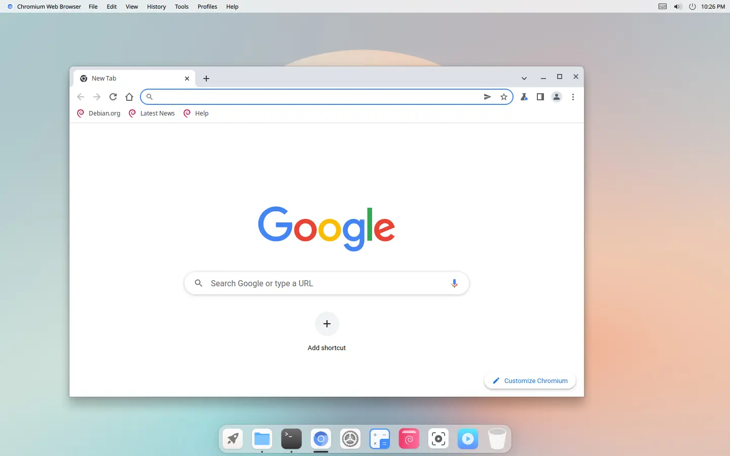
Task: Bookmark this tab with the star icon
Action: point(503,97)
